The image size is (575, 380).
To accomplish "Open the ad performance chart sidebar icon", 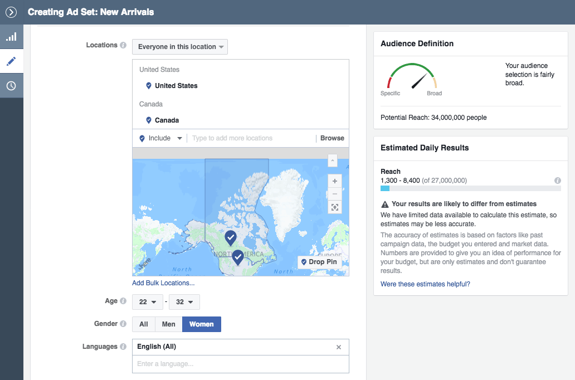I will (11, 36).
